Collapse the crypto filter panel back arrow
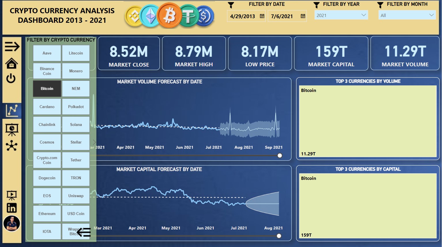442x247 pixels. point(84,232)
